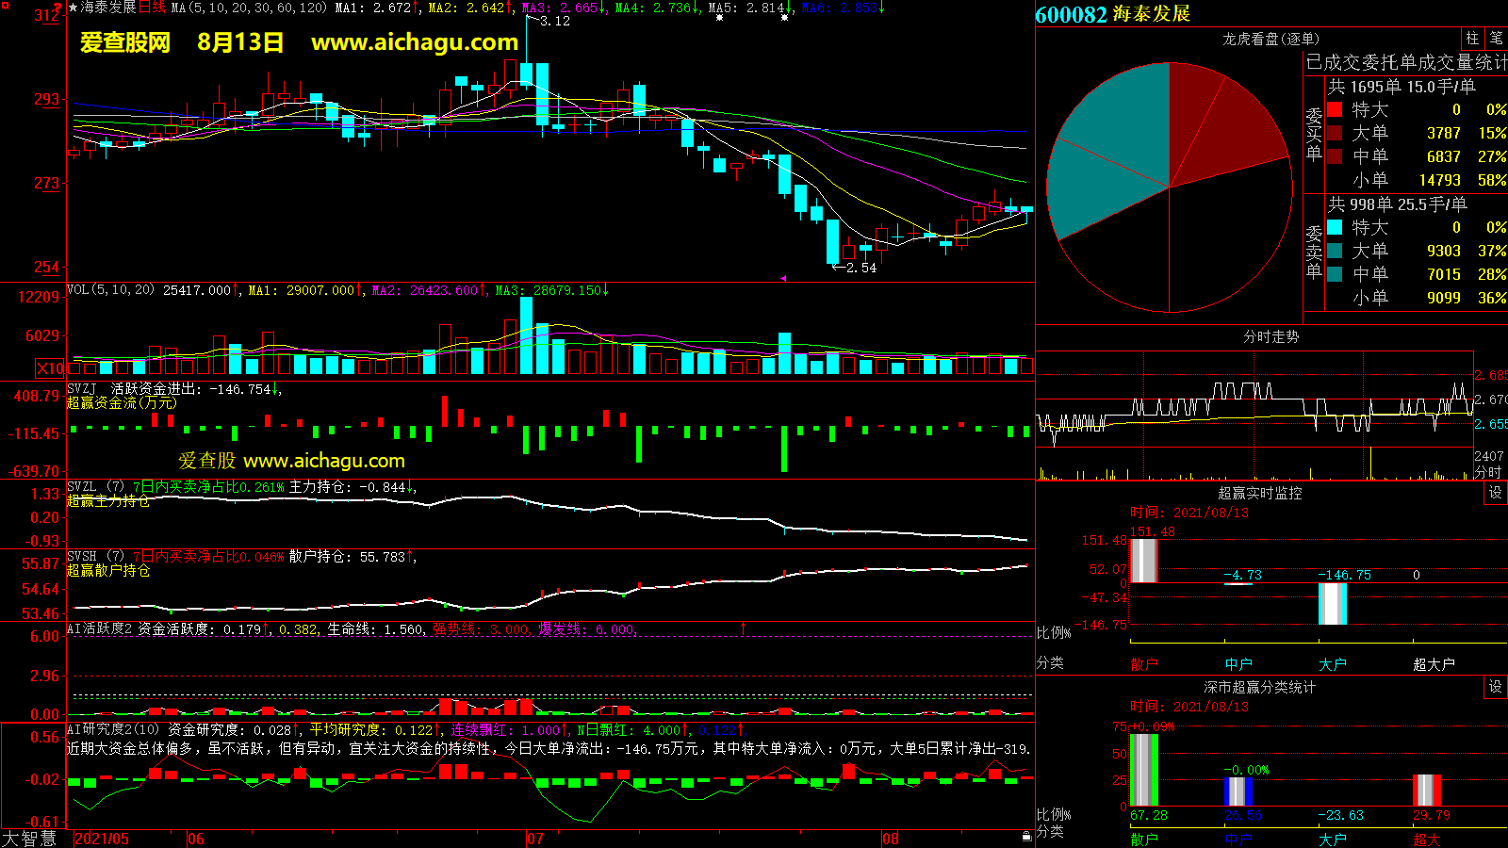Screen dimensions: 1508x848
Task: Click the X10 volume scale indicator
Action: point(50,368)
